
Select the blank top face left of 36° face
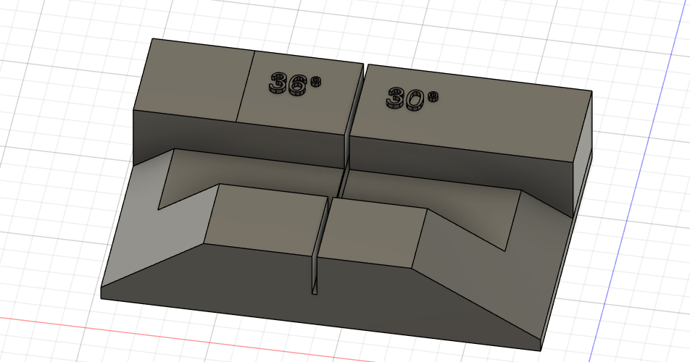pos(194,79)
